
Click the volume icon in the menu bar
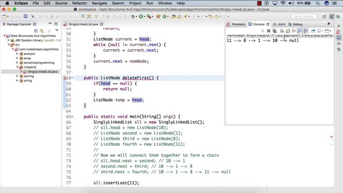[291, 3]
